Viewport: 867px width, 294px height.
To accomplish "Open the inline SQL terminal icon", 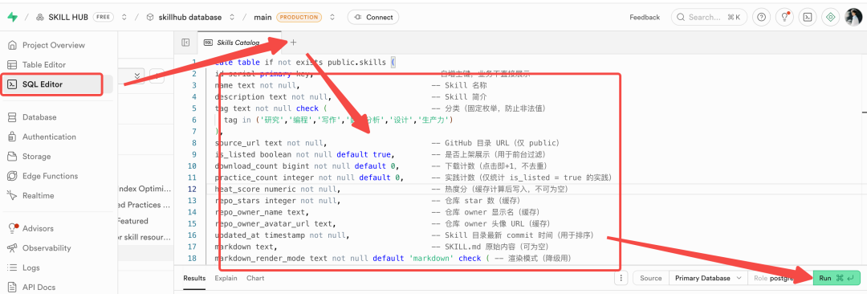I will [808, 17].
